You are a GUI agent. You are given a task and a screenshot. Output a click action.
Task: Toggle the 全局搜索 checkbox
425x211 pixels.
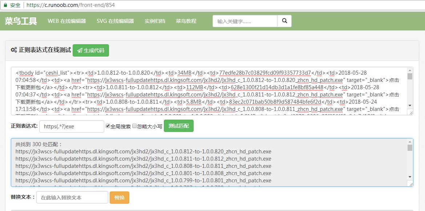tap(108, 126)
